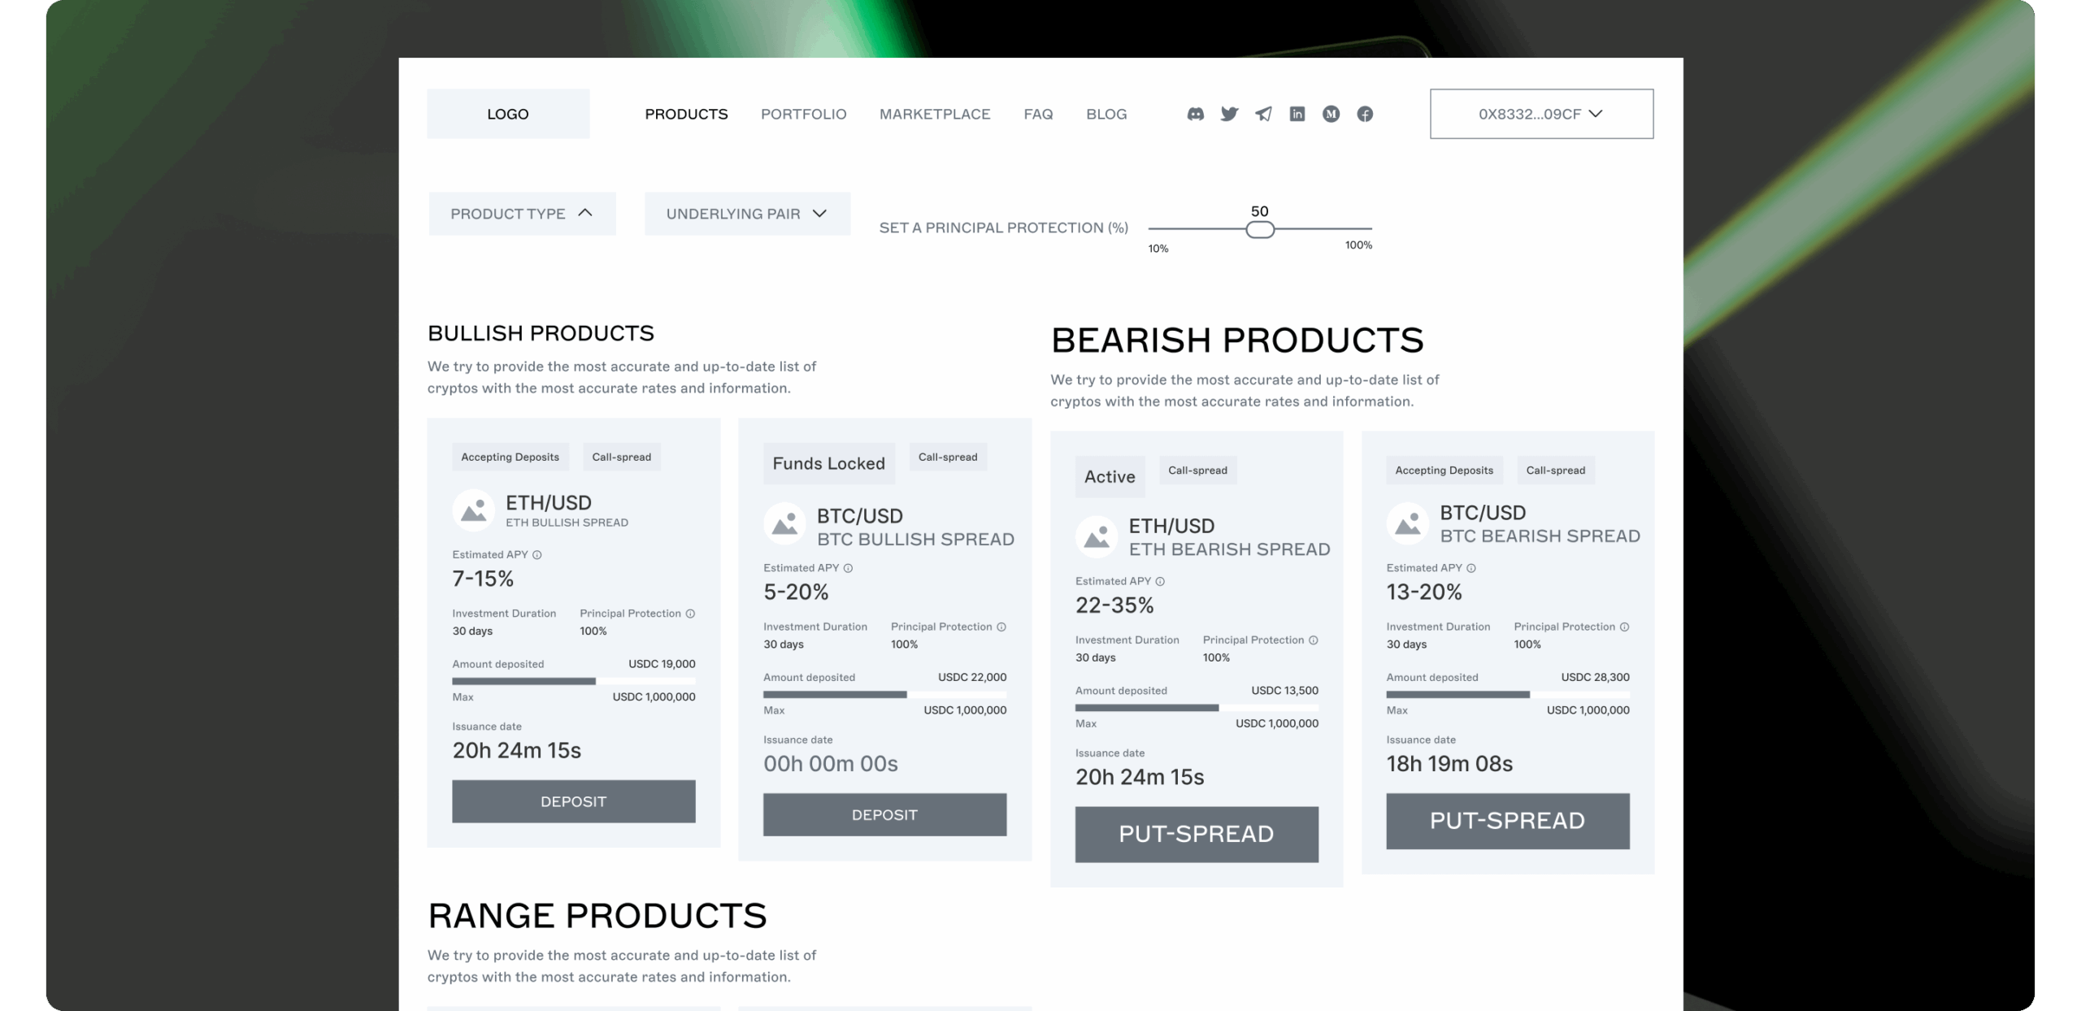This screenshot has height=1011, width=2081.
Task: Click Put-Spread on BTC Bearish Spread card
Action: click(1508, 821)
